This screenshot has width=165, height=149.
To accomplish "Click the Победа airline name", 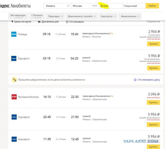I will [x=22, y=34].
